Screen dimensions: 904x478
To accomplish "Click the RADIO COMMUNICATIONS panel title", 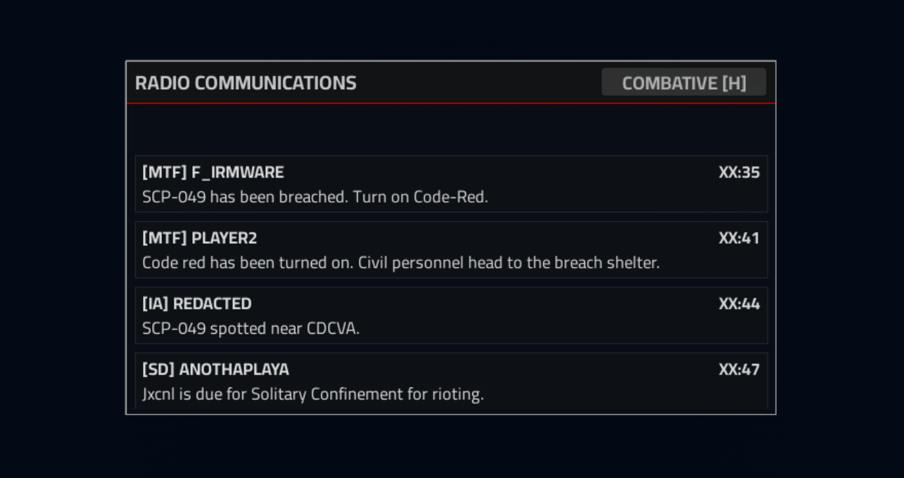I will tap(245, 83).
